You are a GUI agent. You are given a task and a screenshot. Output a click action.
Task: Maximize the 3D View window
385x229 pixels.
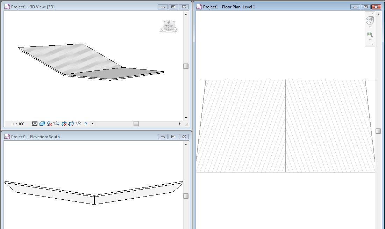coord(173,7)
